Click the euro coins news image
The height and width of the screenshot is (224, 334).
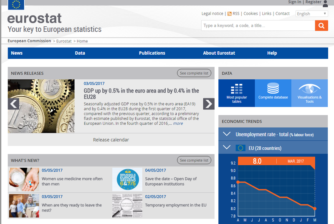coord(41,106)
